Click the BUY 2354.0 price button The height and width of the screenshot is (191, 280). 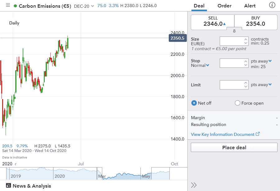click(x=255, y=22)
